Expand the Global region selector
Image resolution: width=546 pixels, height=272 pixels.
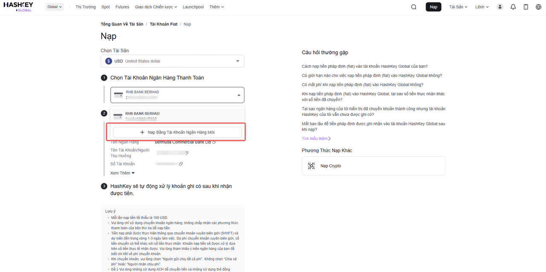click(x=55, y=7)
